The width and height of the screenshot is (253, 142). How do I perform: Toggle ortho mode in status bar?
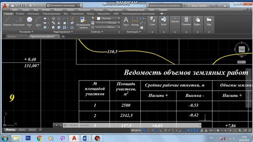[x=161, y=131]
